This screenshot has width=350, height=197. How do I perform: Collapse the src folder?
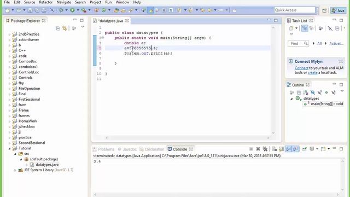(x=15, y=154)
